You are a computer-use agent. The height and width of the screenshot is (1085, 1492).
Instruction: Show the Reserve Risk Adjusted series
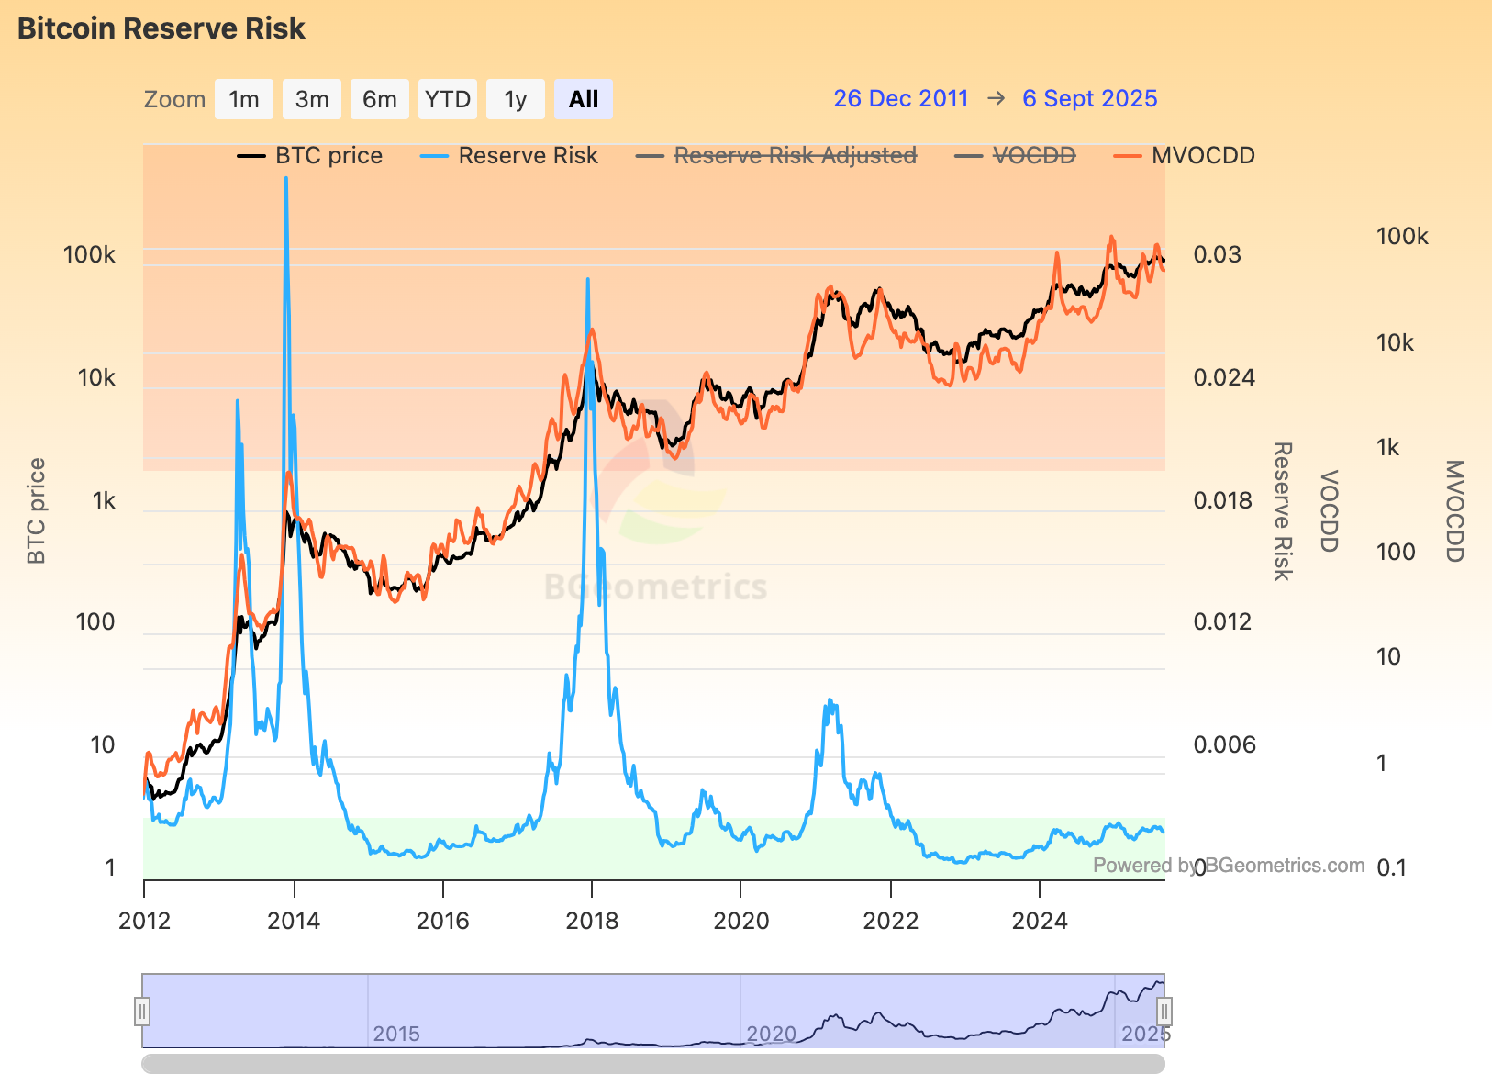tap(795, 156)
